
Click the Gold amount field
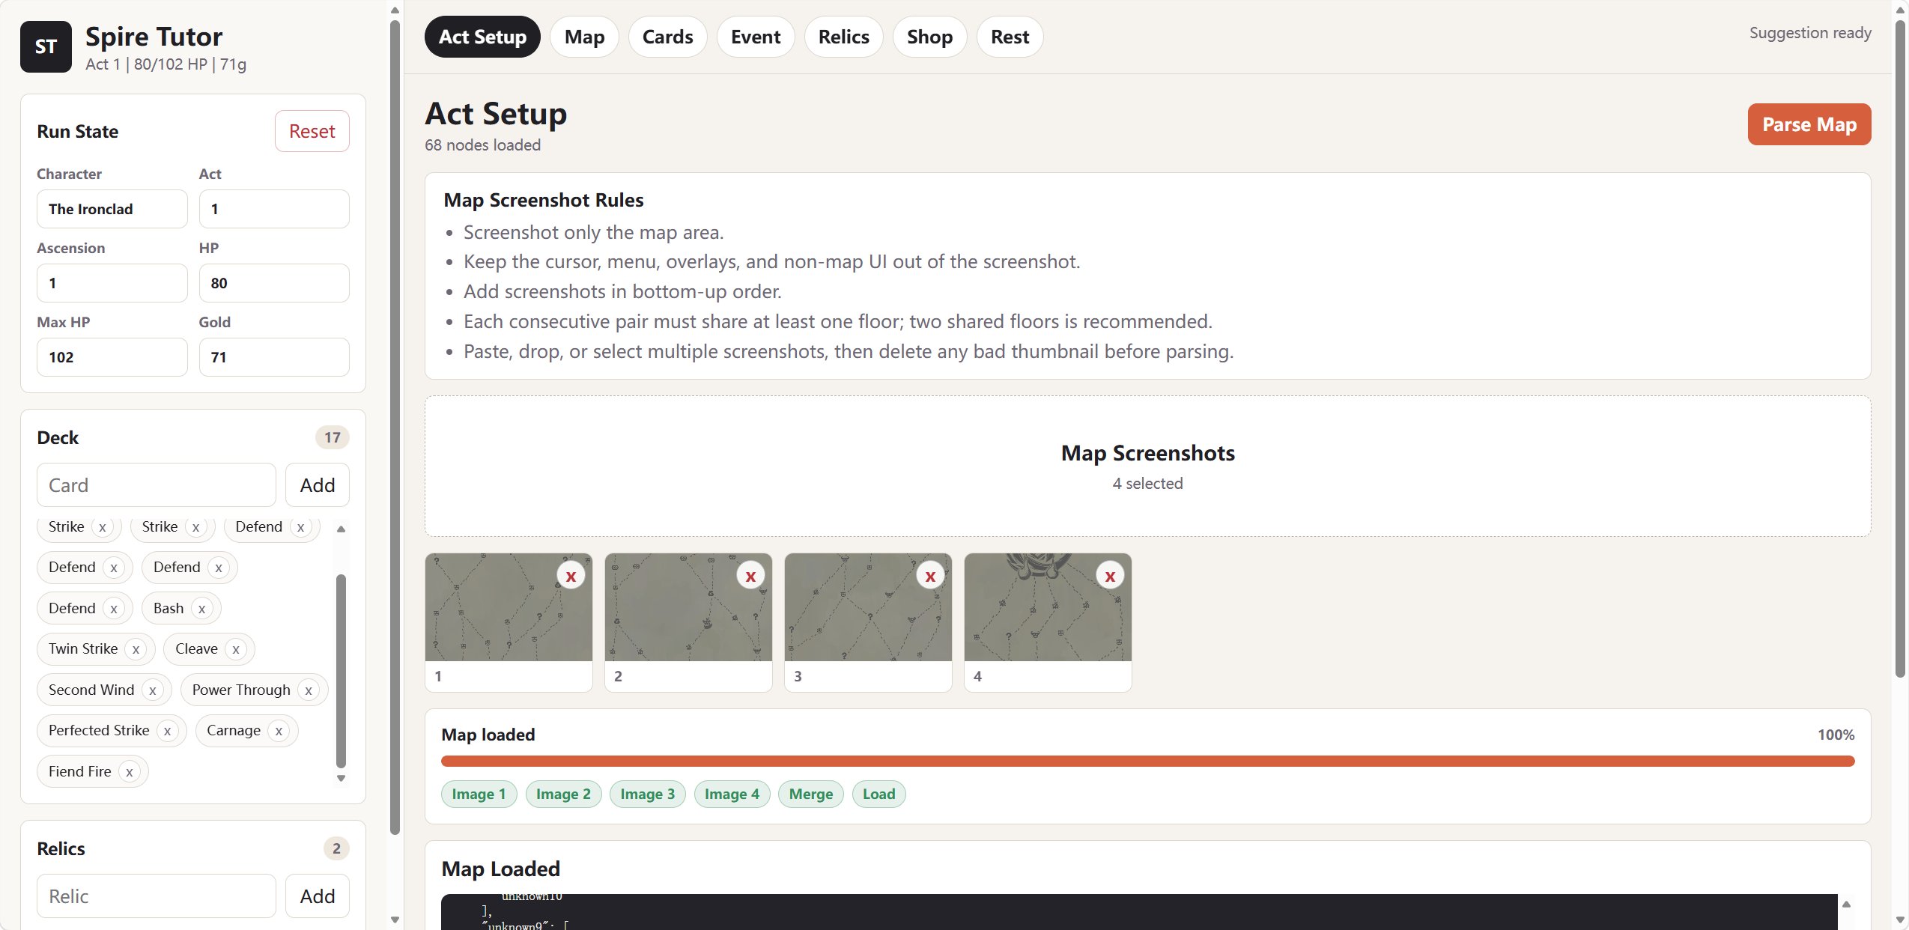pyautogui.click(x=274, y=357)
